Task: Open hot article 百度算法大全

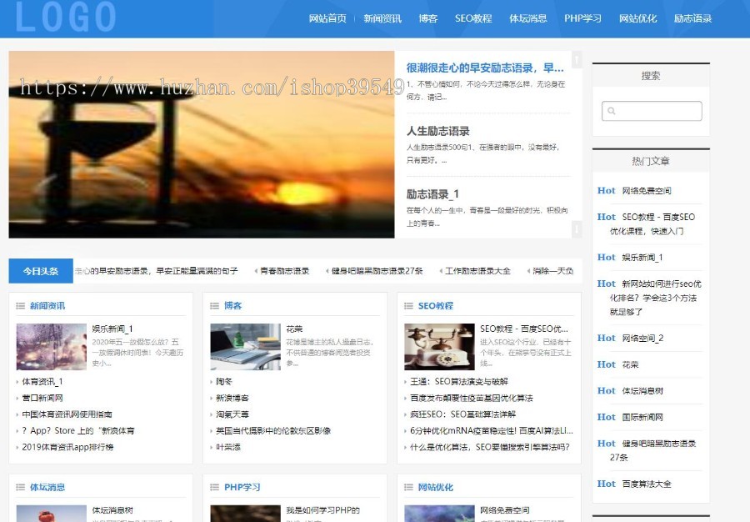Action: click(647, 484)
